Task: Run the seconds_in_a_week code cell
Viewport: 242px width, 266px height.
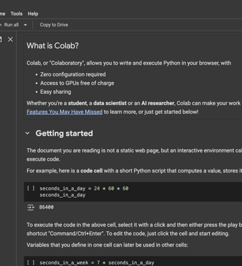Action: [30, 263]
